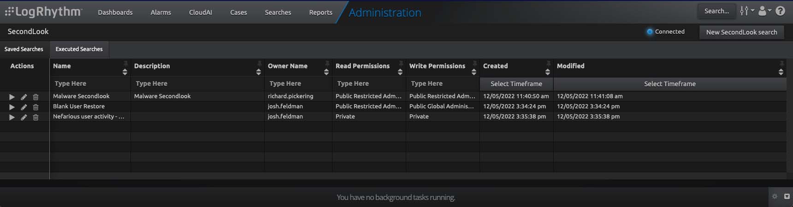
Task: Switch to the Executed Searches tab
Action: [x=79, y=49]
